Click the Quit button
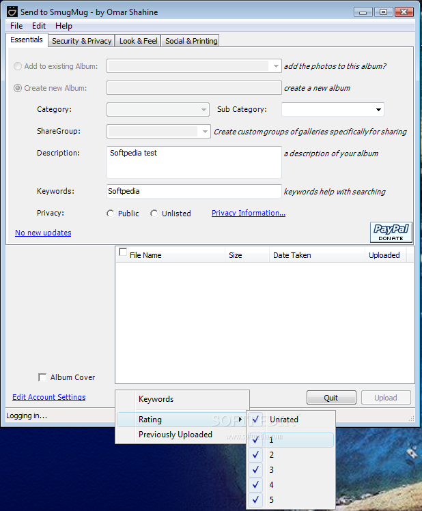Screen dimensions: 422x511 coord(331,398)
